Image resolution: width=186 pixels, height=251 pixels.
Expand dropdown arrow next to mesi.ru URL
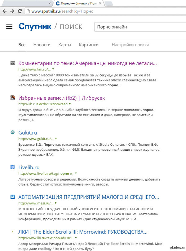tap(55, 203)
